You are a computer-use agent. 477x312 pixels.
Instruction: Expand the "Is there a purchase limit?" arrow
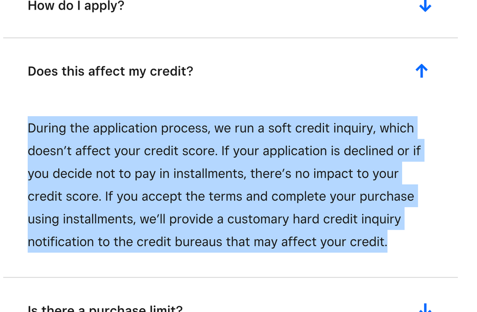(424, 308)
